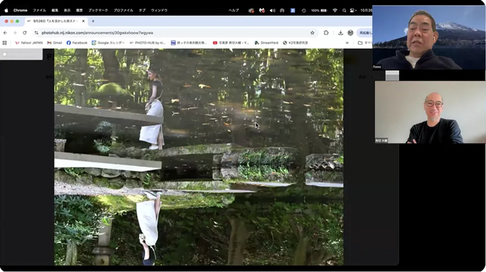Open the Yahoo! JAPAN bookmark
This screenshot has height=272, width=486.
click(x=29, y=42)
